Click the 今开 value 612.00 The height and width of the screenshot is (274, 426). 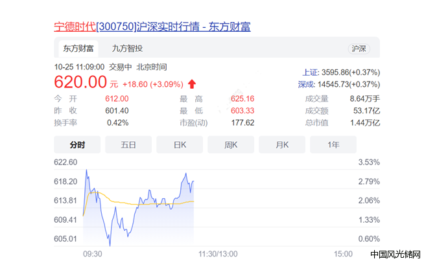click(117, 98)
